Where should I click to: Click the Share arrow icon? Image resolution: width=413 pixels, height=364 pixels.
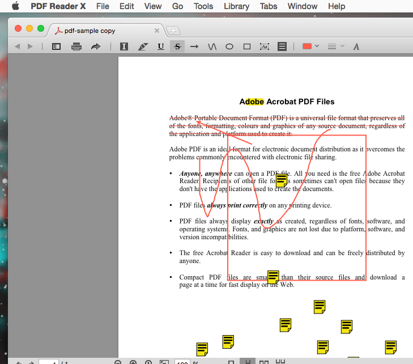click(x=96, y=46)
